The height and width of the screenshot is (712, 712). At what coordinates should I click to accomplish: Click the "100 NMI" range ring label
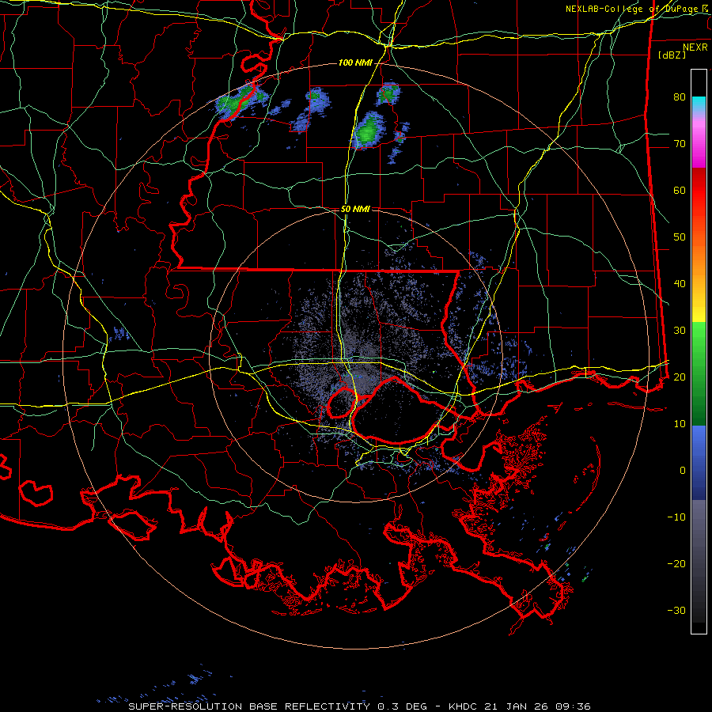(355, 62)
